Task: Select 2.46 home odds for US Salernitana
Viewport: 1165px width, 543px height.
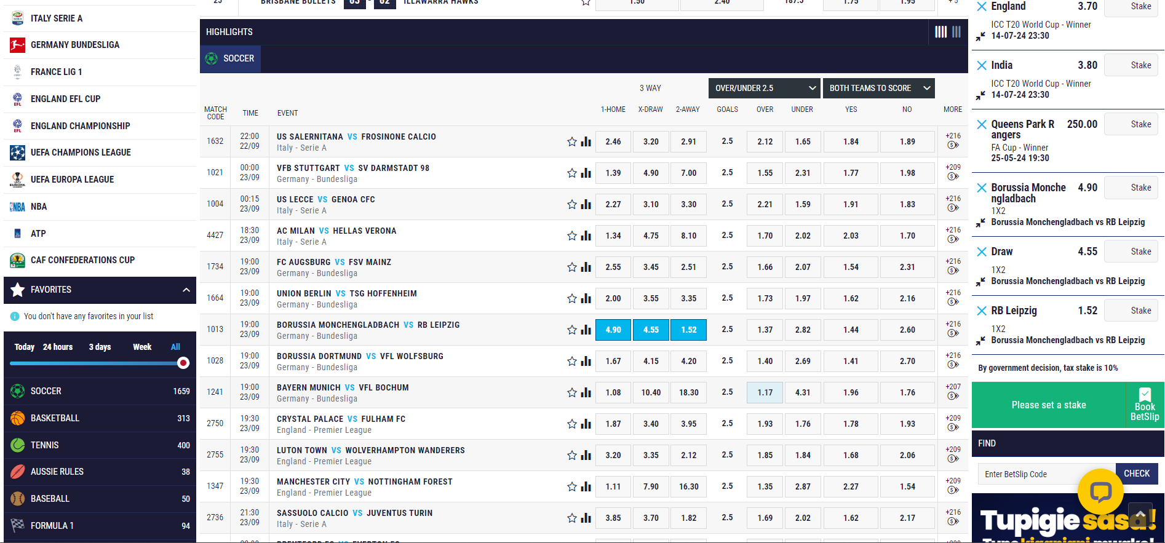Action: pos(613,141)
